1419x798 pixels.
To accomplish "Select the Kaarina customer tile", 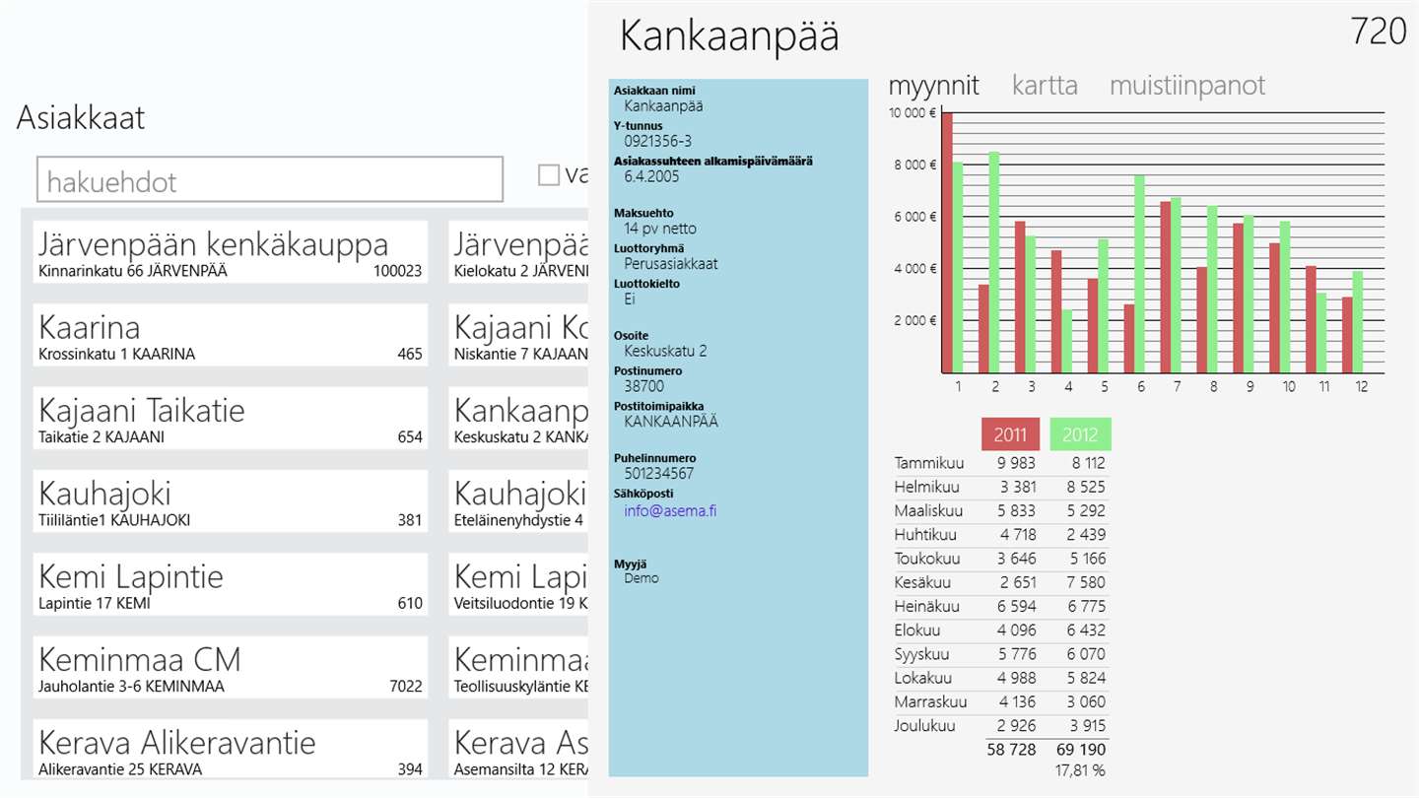I will [231, 335].
